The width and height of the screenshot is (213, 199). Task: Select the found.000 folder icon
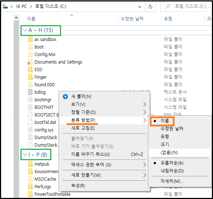[x=30, y=84]
